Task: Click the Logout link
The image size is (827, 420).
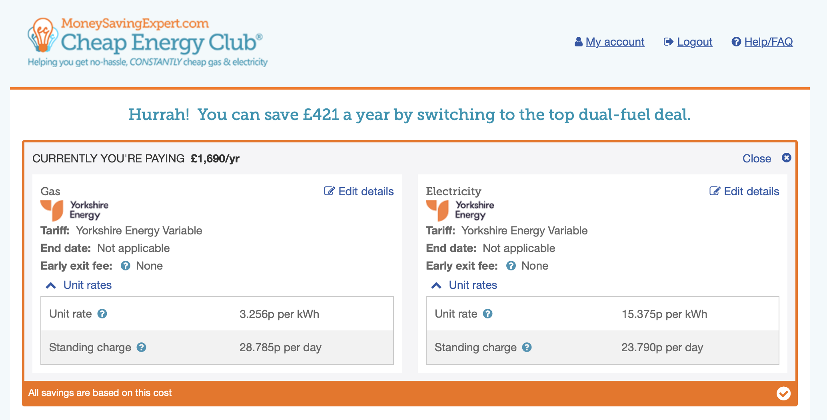Action: coord(695,42)
